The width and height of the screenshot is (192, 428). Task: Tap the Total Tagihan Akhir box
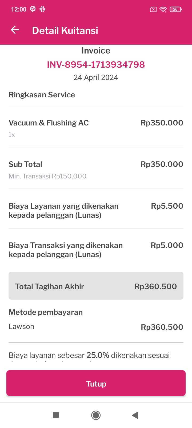[x=96, y=286]
